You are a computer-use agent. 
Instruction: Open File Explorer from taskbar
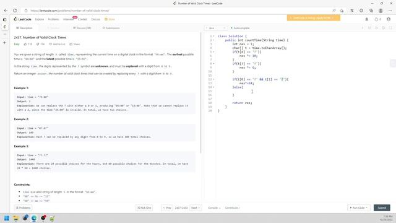pos(15,218)
